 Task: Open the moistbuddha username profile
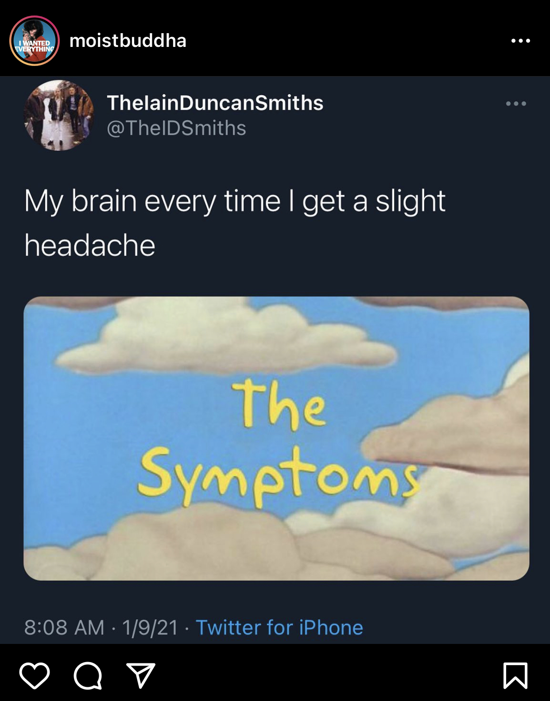[x=128, y=41]
